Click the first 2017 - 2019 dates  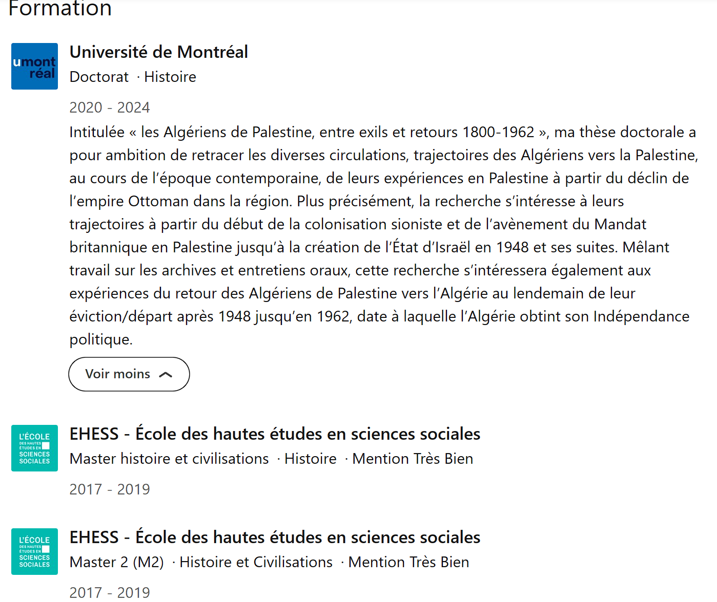[x=110, y=489]
